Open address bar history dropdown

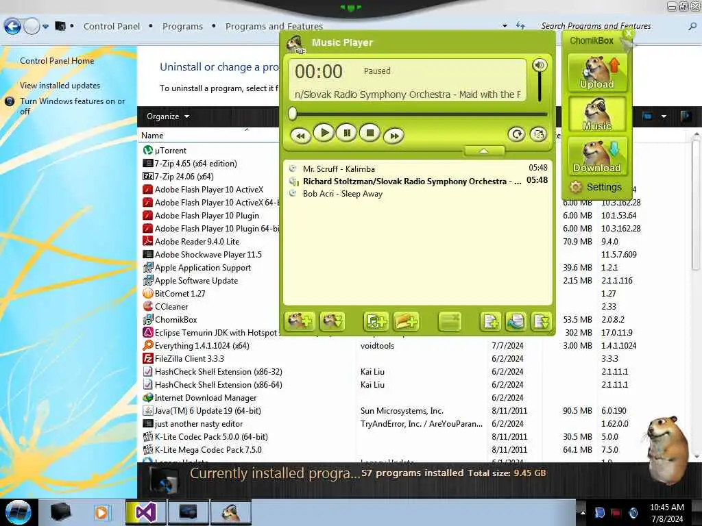tap(505, 26)
